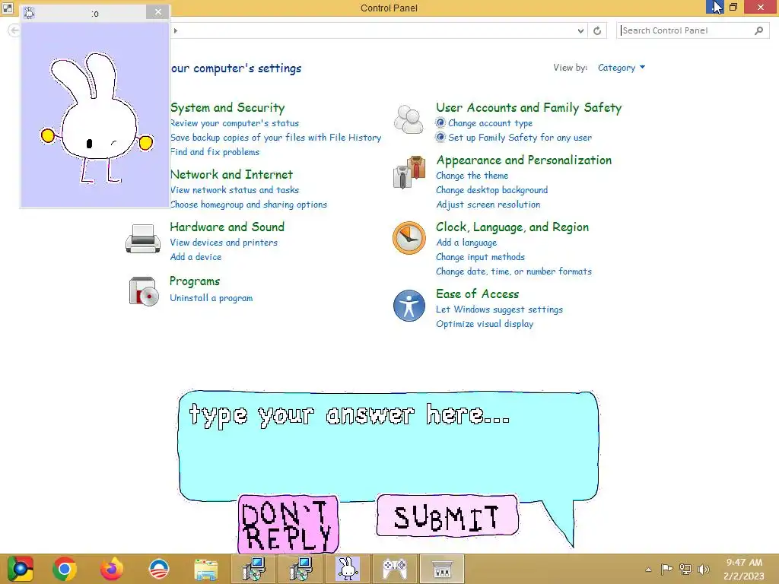Click the Clock, Language, and Region clock icon
779x584 pixels.
click(409, 238)
